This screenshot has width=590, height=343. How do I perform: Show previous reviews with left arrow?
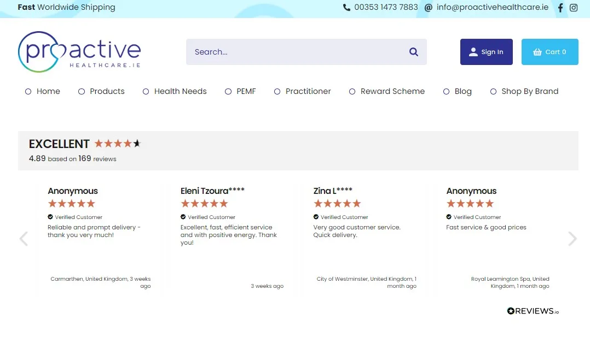click(x=24, y=239)
